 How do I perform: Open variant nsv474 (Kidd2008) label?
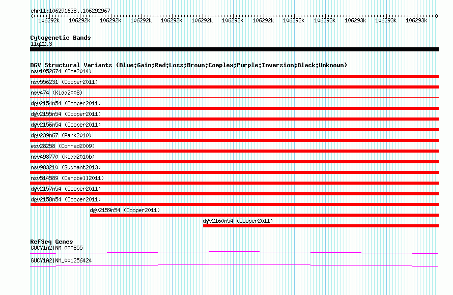click(56, 93)
